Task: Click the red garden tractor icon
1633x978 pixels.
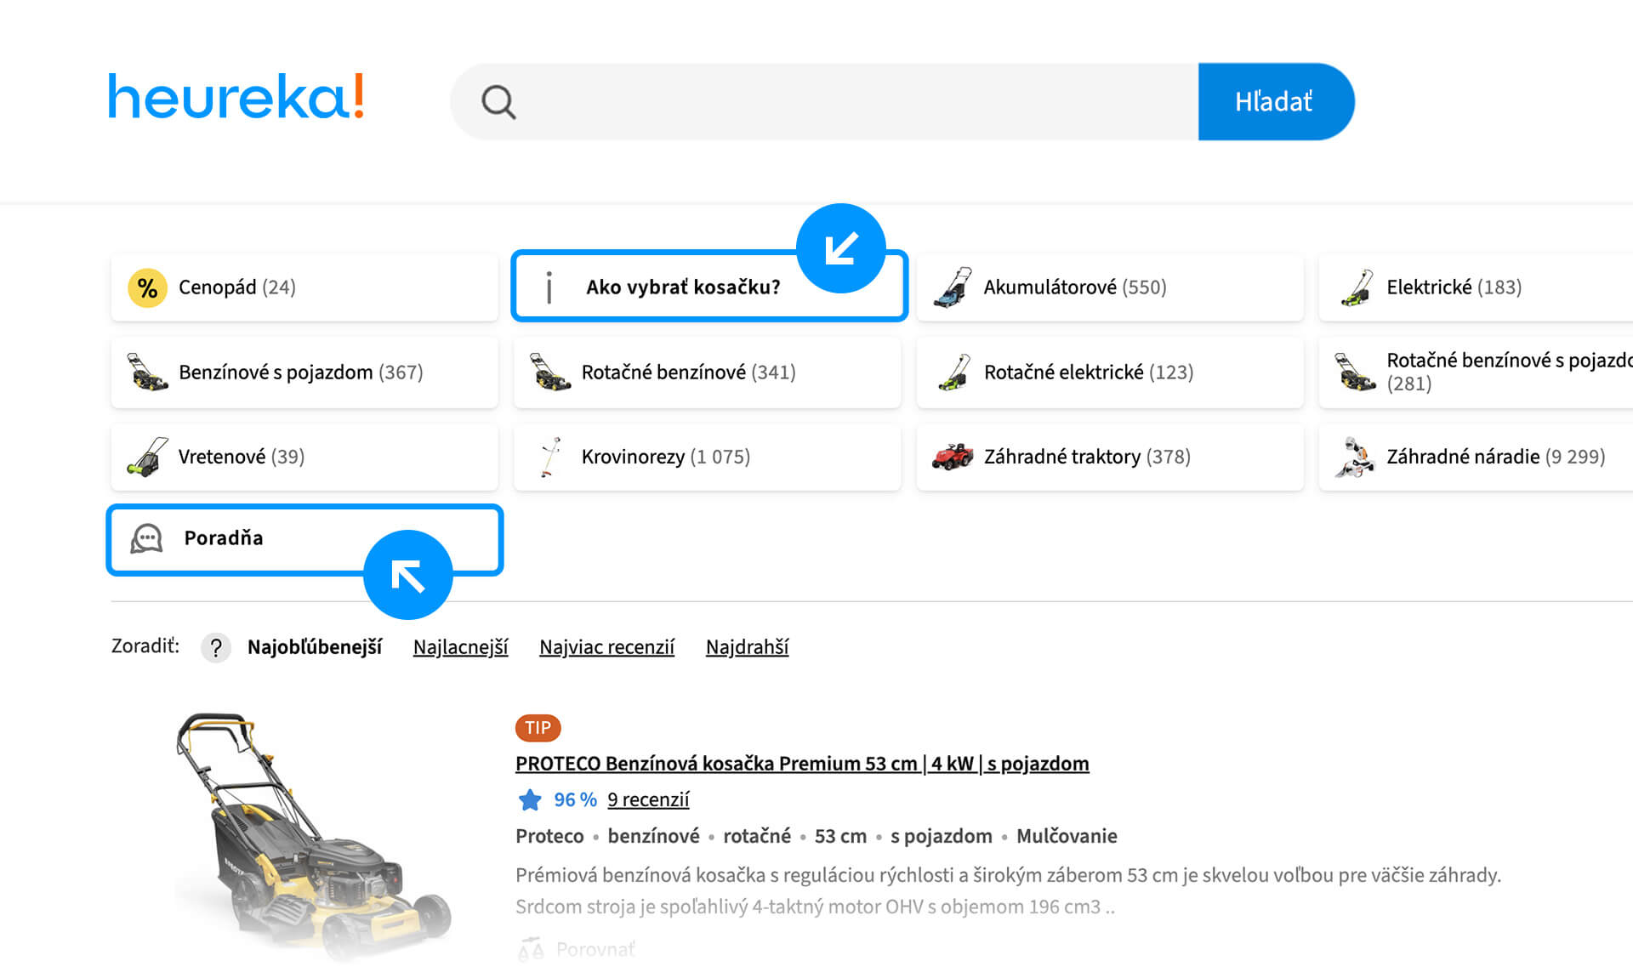Action: [x=953, y=457]
